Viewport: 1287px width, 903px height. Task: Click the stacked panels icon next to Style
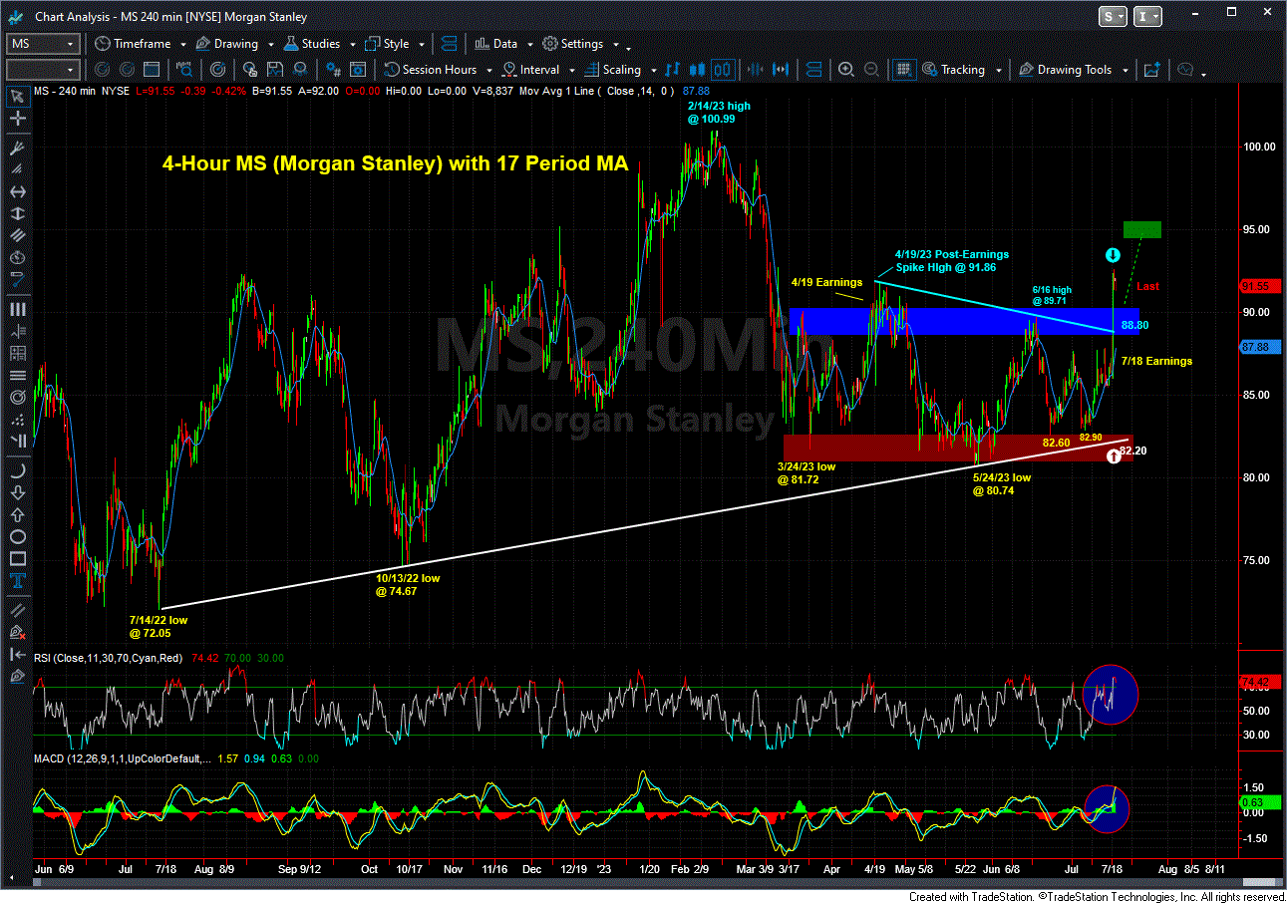pyautogui.click(x=449, y=44)
